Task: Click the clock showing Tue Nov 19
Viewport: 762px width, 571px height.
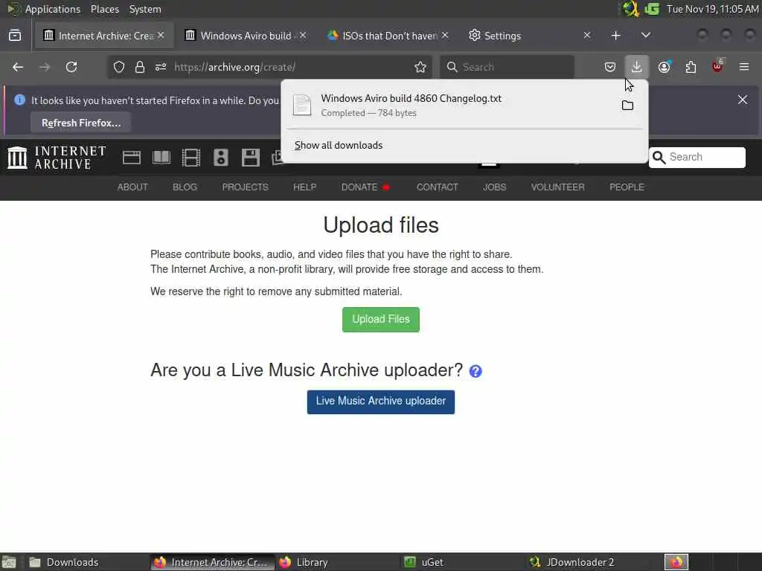Action: point(712,9)
